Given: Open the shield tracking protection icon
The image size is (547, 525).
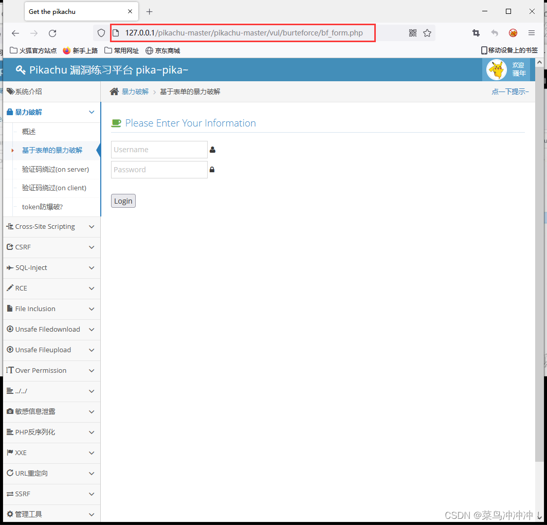Looking at the screenshot, I should tap(101, 33).
